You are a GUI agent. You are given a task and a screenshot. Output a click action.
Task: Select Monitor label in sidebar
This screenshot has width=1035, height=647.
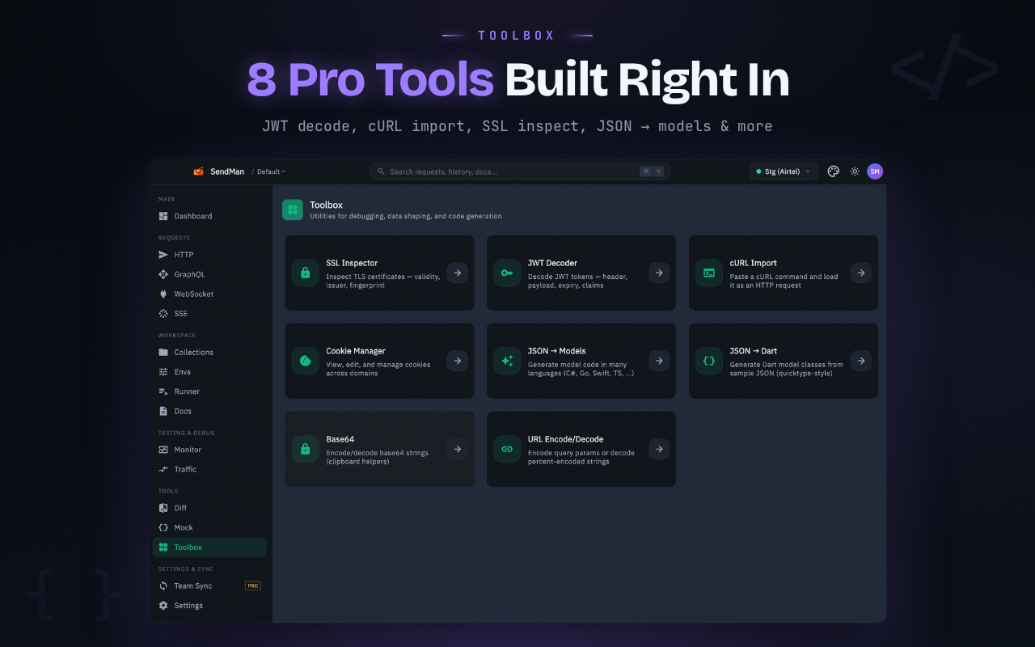[188, 450]
